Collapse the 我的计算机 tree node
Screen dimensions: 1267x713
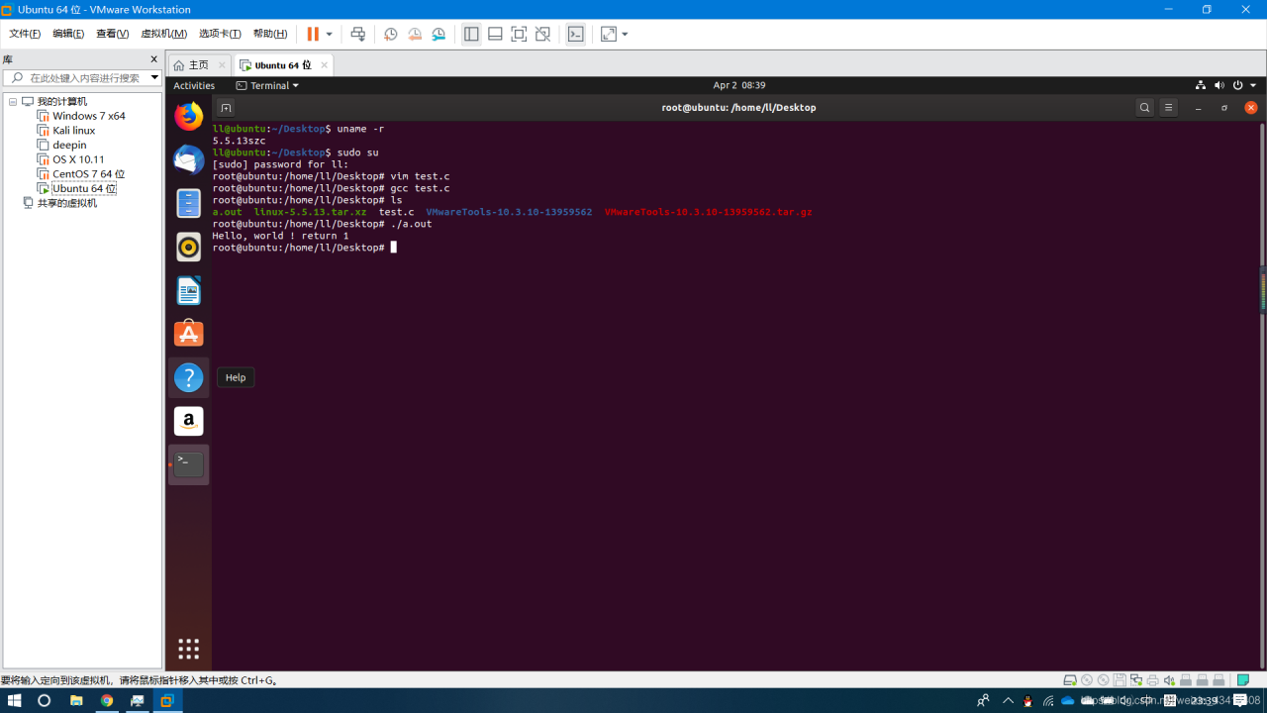(13, 102)
